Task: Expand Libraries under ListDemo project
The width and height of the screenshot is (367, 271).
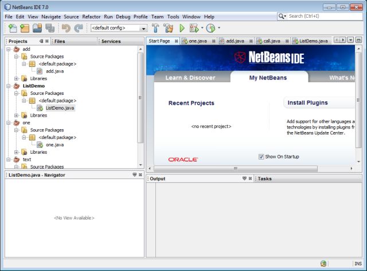Action: (x=16, y=115)
